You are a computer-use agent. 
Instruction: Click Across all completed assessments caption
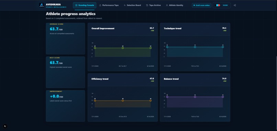[62, 34]
